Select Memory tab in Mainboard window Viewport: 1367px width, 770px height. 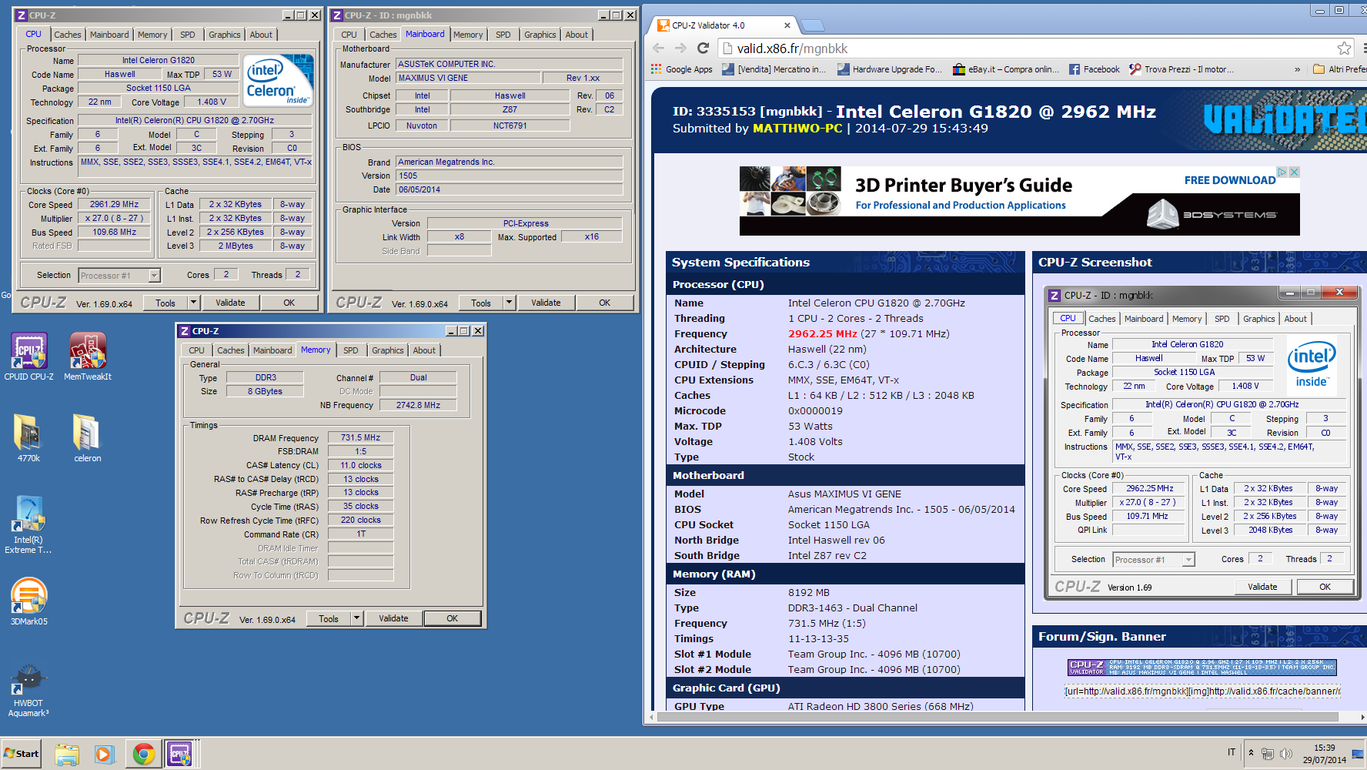pos(468,35)
